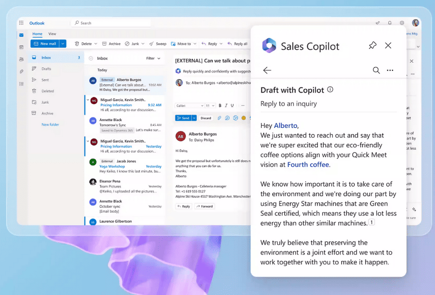Click New mail button

pyautogui.click(x=45, y=44)
